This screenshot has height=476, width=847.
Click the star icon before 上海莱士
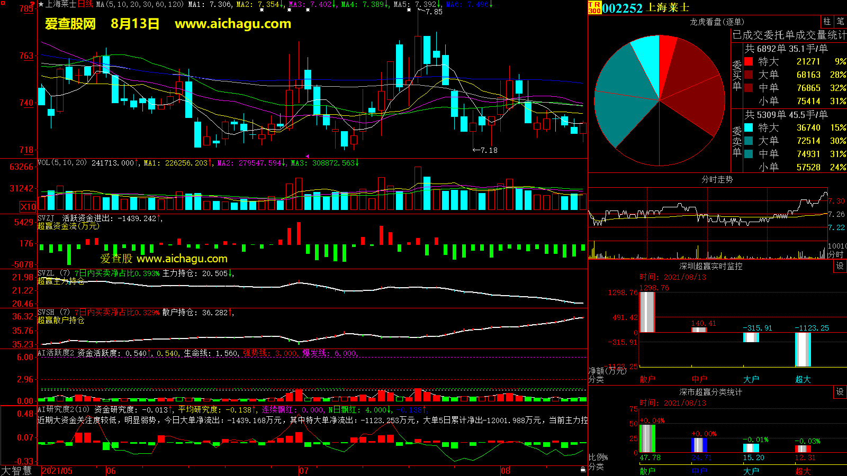41,4
